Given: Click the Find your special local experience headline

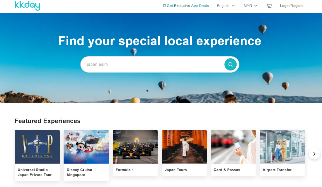Looking at the screenshot, I should tap(160, 41).
